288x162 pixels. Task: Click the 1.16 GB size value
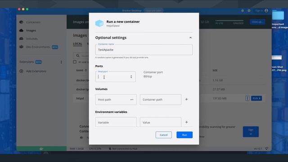point(218,80)
